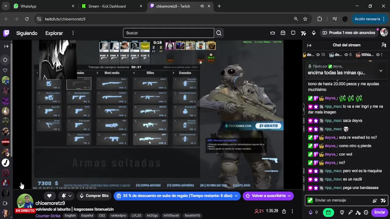Click Comprar Bits button

click(x=94, y=196)
